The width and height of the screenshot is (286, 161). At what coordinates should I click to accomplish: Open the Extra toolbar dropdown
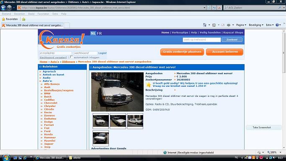[270, 25]
